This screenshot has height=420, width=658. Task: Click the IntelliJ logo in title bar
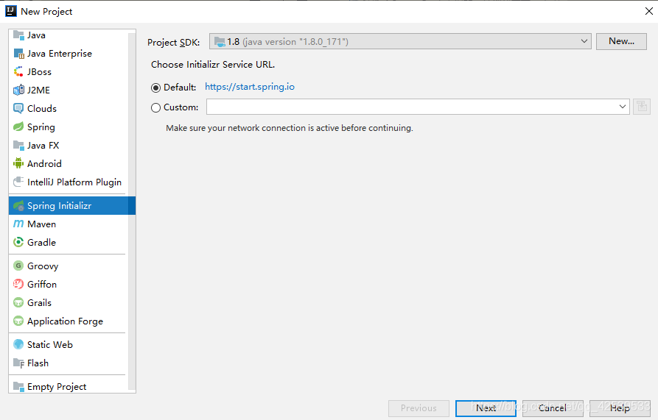(x=11, y=11)
